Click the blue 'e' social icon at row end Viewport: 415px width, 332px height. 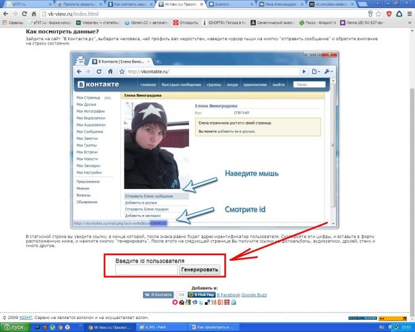pos(234,302)
